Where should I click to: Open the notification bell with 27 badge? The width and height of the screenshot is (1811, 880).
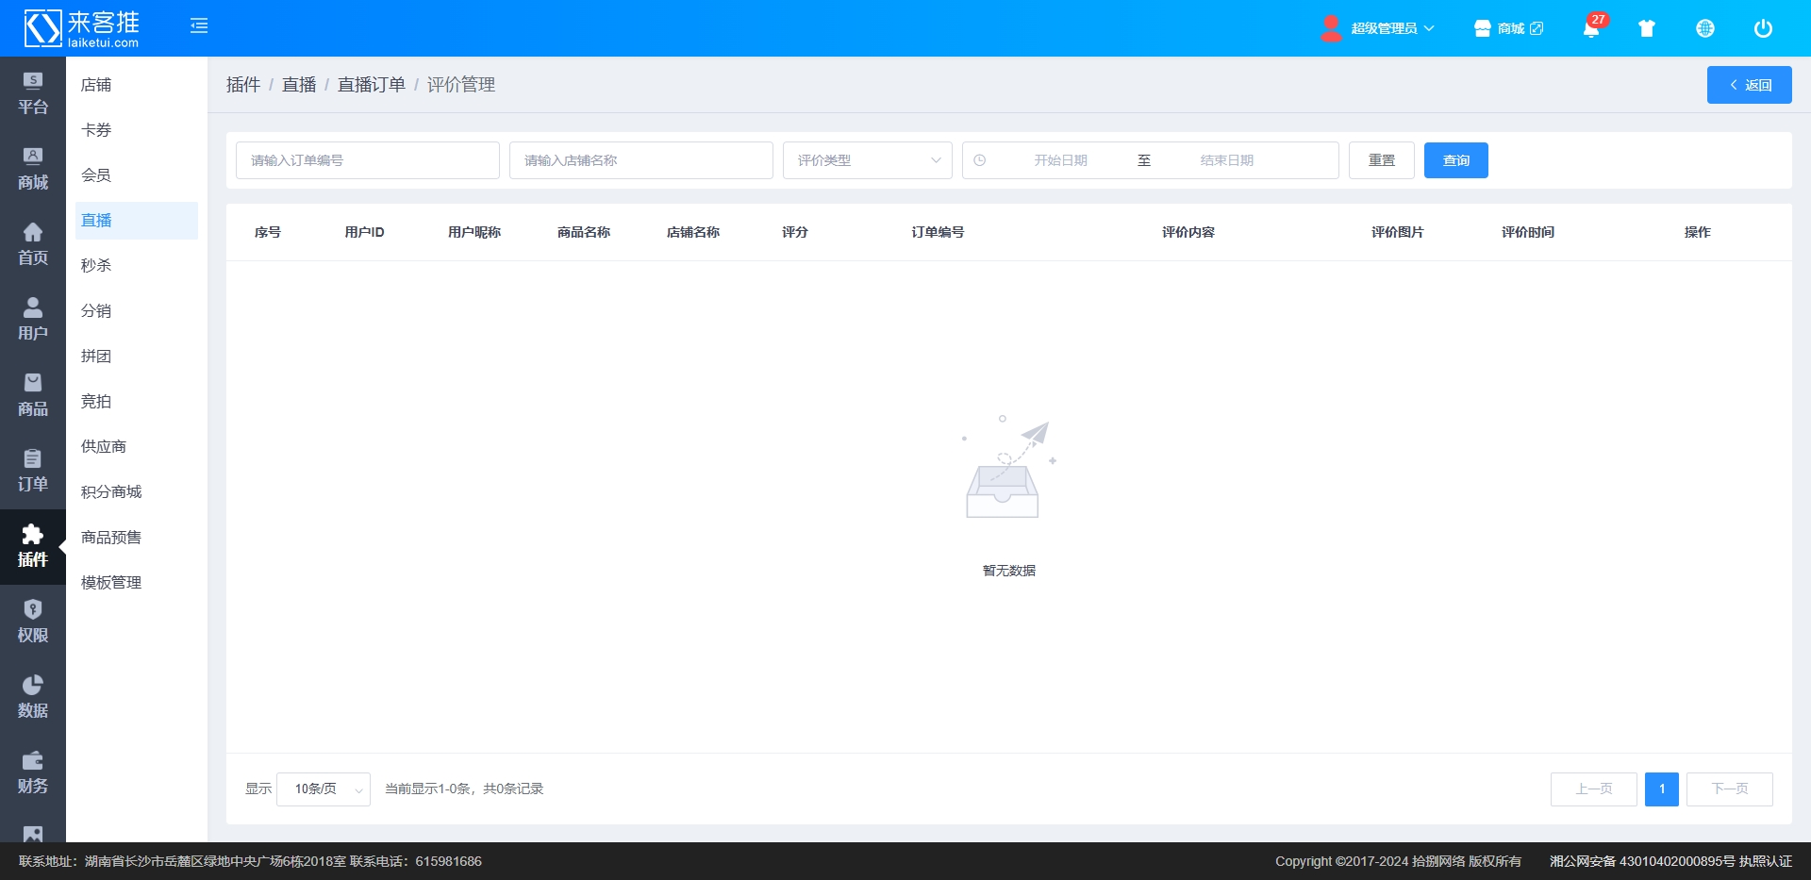point(1591,28)
